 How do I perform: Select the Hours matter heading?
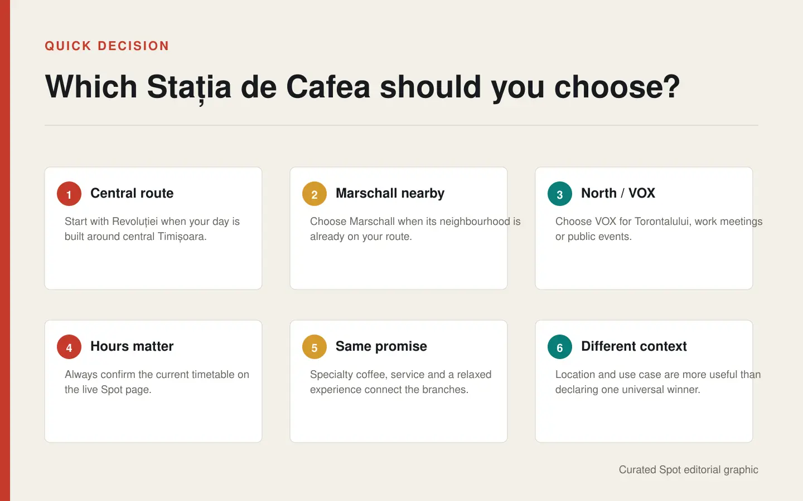point(132,346)
